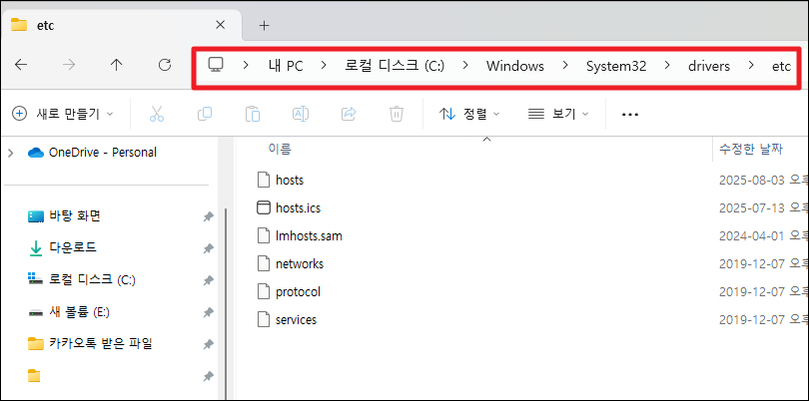Viewport: 809px width, 401px height.
Task: Click the Copy icon in toolbar
Action: 205,114
